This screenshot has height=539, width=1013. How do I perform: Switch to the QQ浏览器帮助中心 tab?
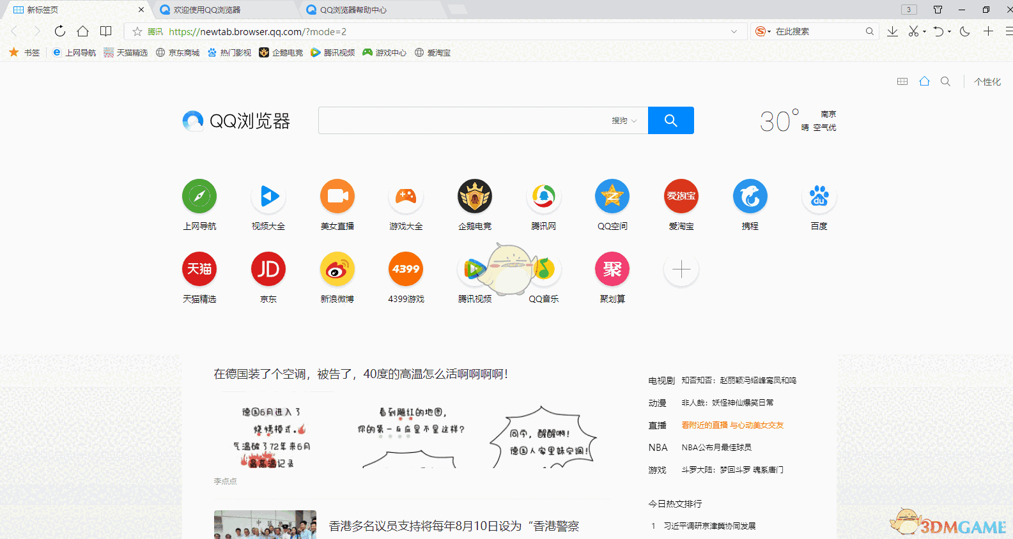coord(372,10)
